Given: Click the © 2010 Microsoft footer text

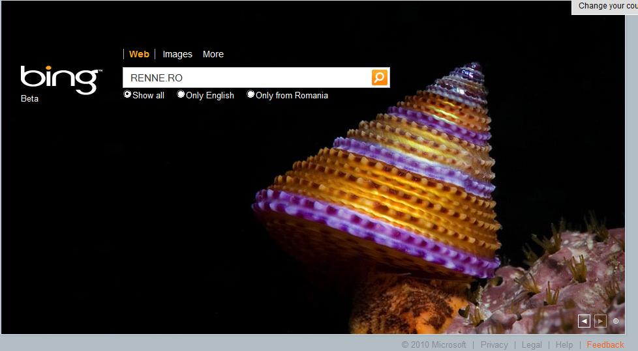Looking at the screenshot, I should 434,344.
